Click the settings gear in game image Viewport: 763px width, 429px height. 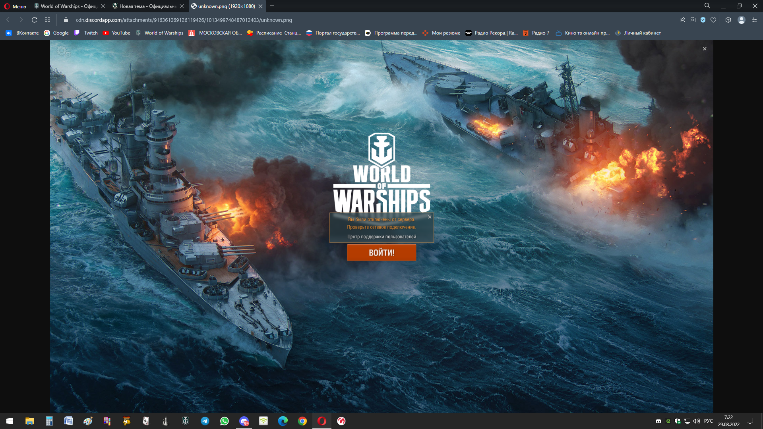pyautogui.click(x=63, y=51)
